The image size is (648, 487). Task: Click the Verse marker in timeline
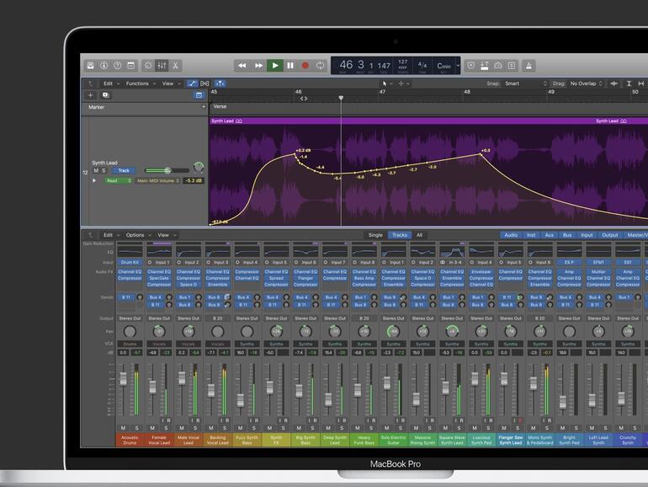coord(220,107)
